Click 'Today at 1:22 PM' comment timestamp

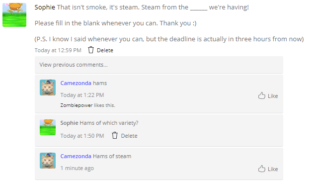82,95
